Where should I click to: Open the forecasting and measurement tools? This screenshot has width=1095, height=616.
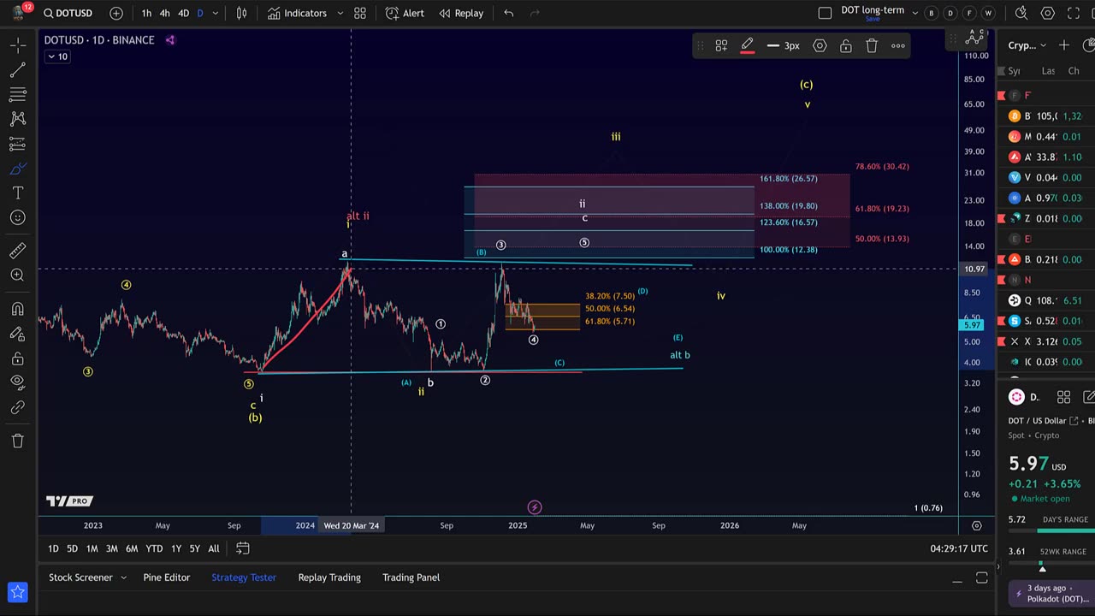click(18, 144)
